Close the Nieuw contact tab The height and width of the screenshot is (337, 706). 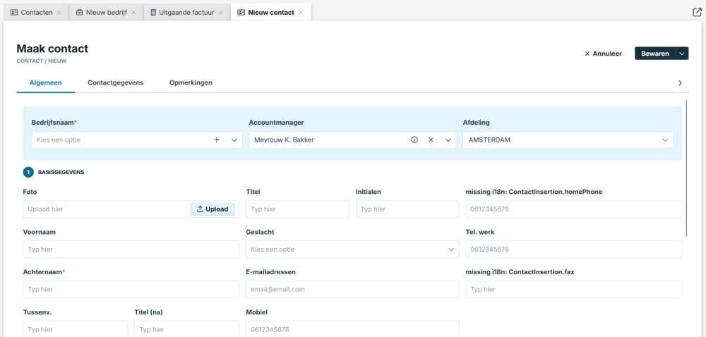pyautogui.click(x=301, y=13)
